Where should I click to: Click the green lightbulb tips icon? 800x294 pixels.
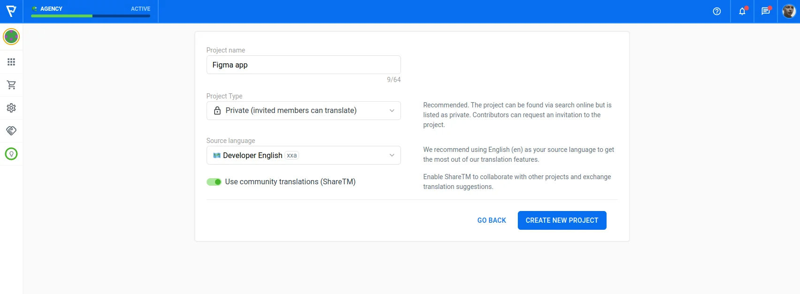11,154
